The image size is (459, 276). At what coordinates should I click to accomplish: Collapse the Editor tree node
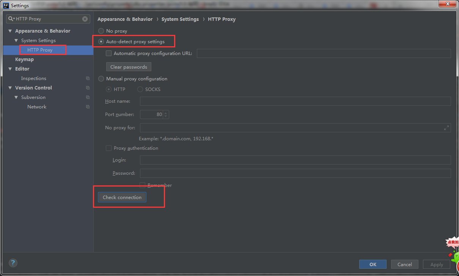[10, 69]
